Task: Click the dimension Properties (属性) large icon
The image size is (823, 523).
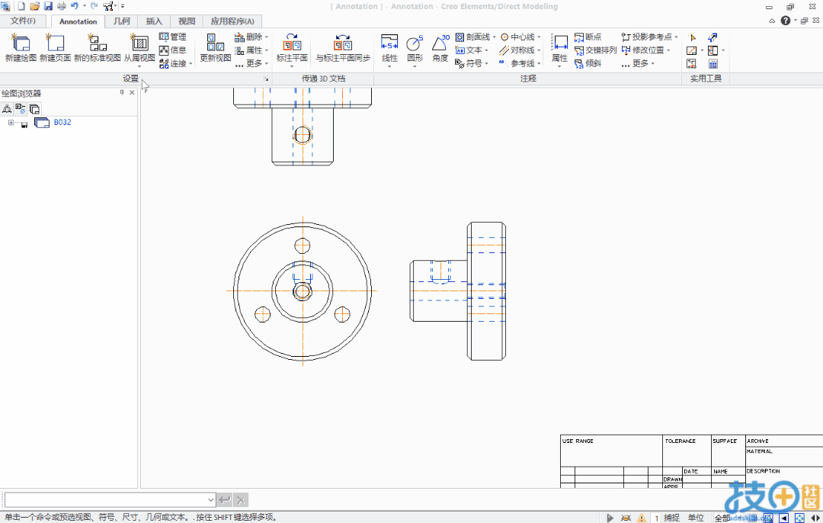Action: pos(559,43)
